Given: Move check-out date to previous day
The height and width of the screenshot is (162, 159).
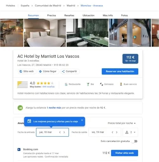Looking at the screenshot, I should tap(112, 132).
